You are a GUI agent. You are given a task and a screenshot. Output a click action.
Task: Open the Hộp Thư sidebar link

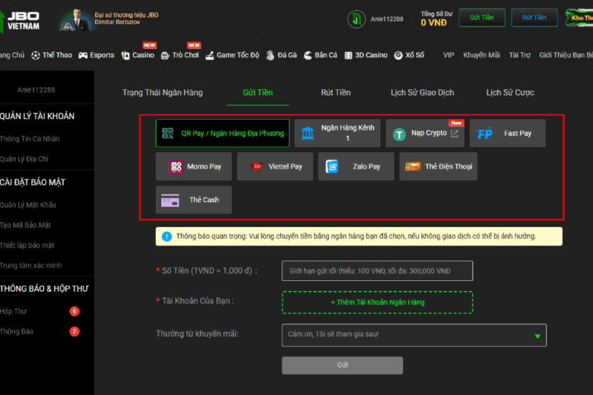(x=13, y=311)
